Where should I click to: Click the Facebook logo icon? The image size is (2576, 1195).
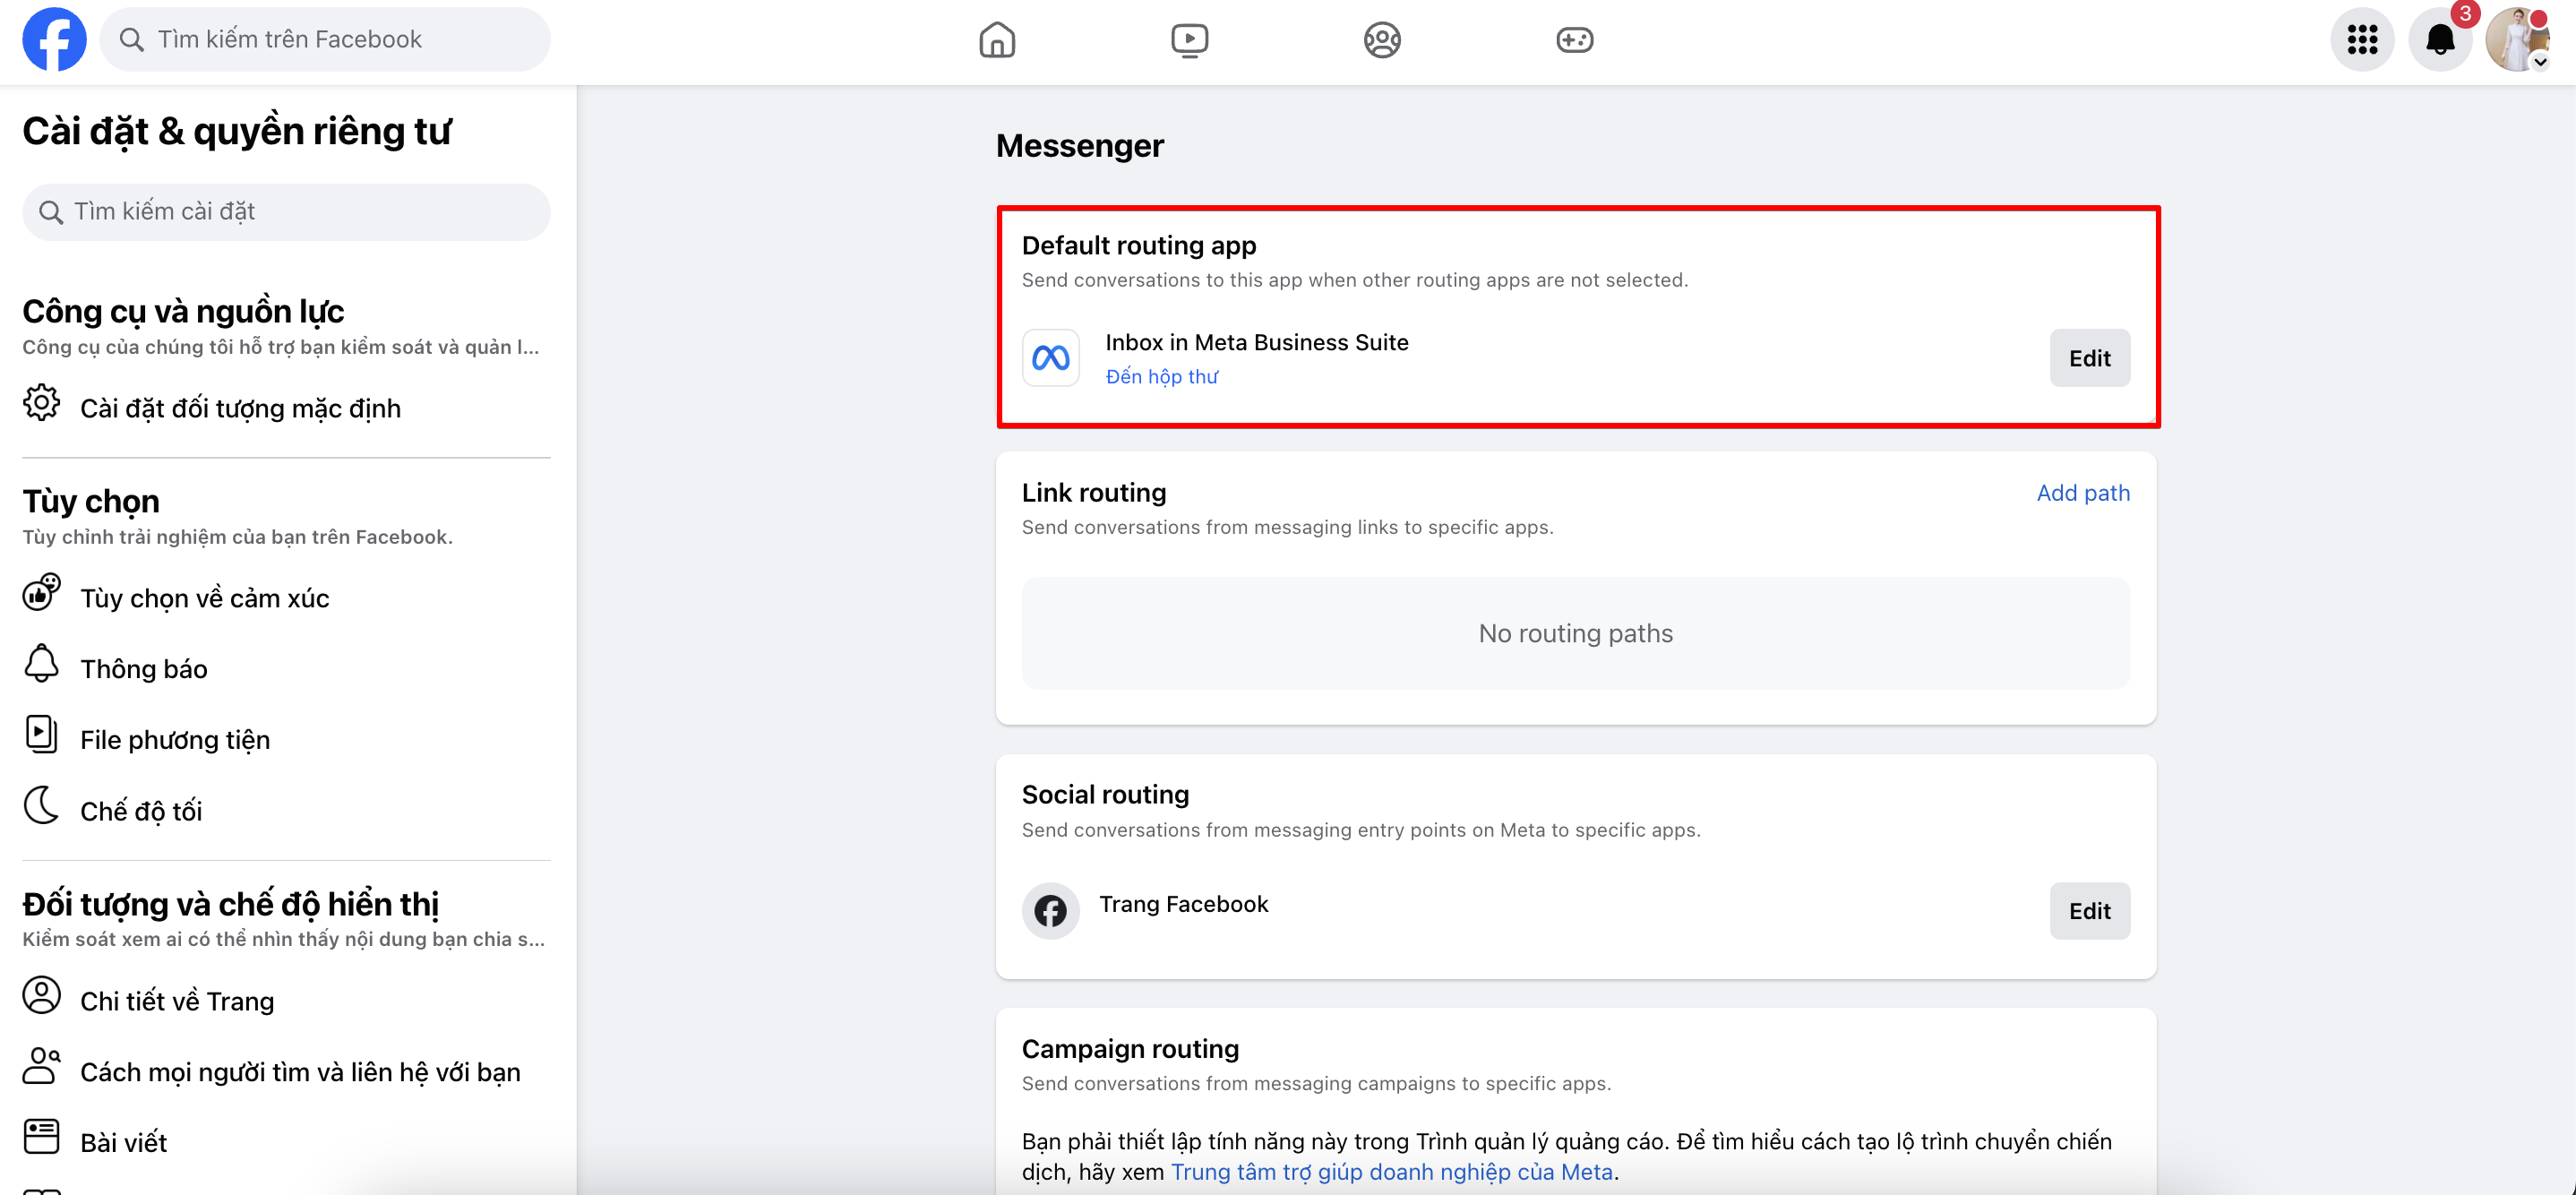[54, 40]
